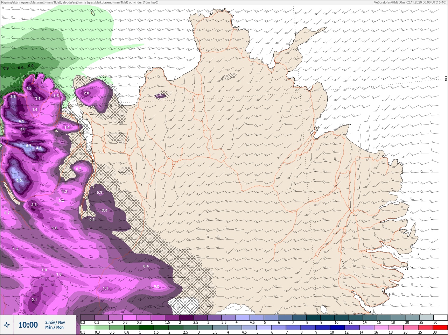This screenshot has height=335, width=448.
Task: Pick the bright red rain legend swatch after 30
Action: (441, 327)
